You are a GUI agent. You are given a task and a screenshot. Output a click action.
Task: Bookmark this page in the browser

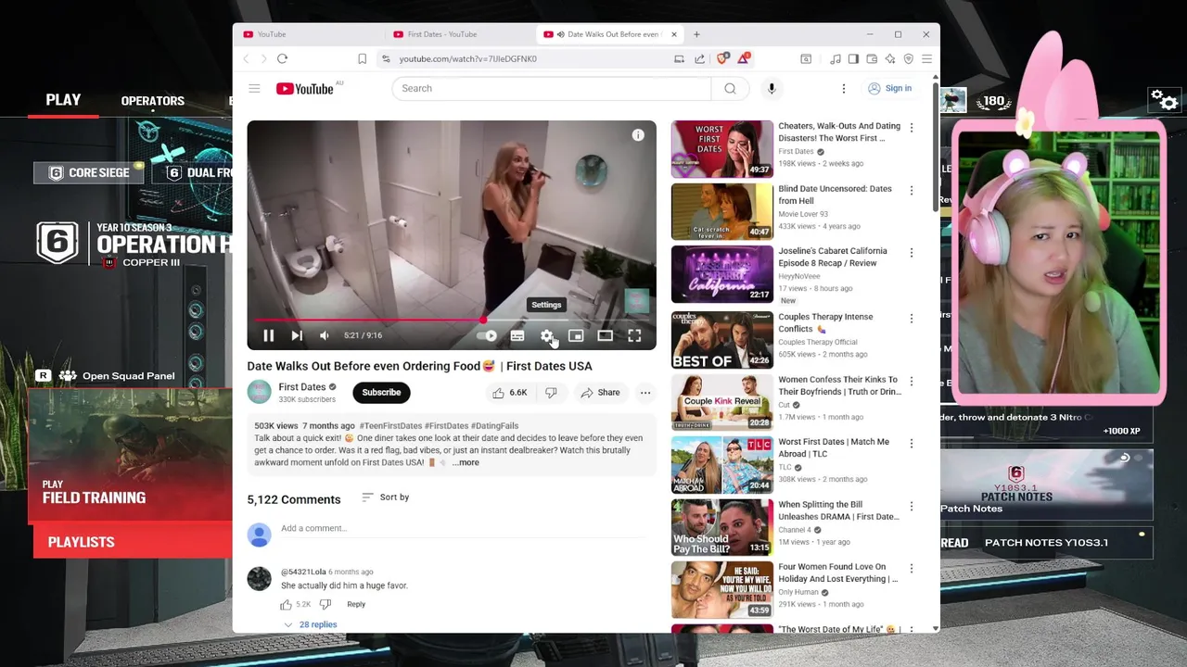(x=362, y=58)
